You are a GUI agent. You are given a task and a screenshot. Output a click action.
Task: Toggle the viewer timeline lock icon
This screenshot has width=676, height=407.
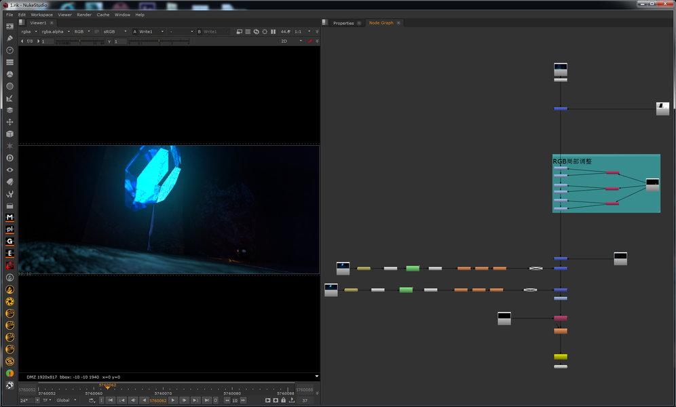(283, 400)
